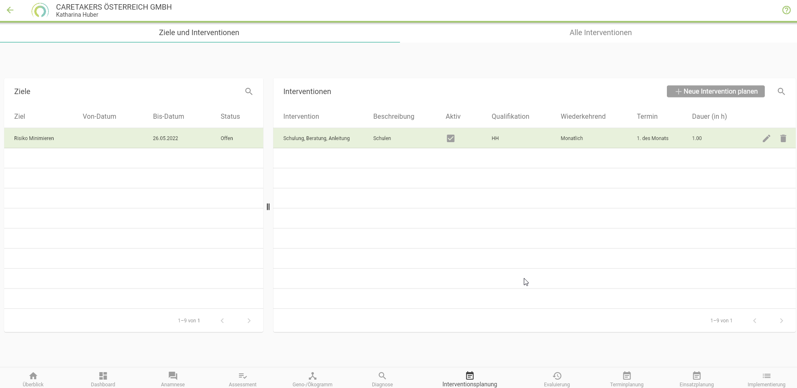Screen dimensions: 797x388
Task: Search in the Ziele panel
Action: [x=249, y=92]
